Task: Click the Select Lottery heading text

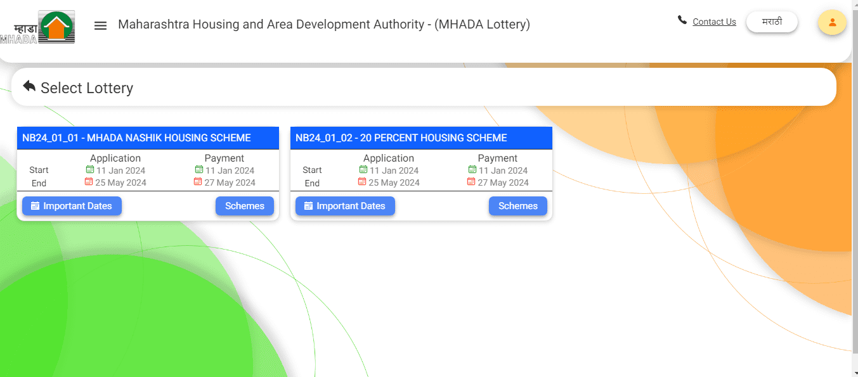Action: click(87, 88)
